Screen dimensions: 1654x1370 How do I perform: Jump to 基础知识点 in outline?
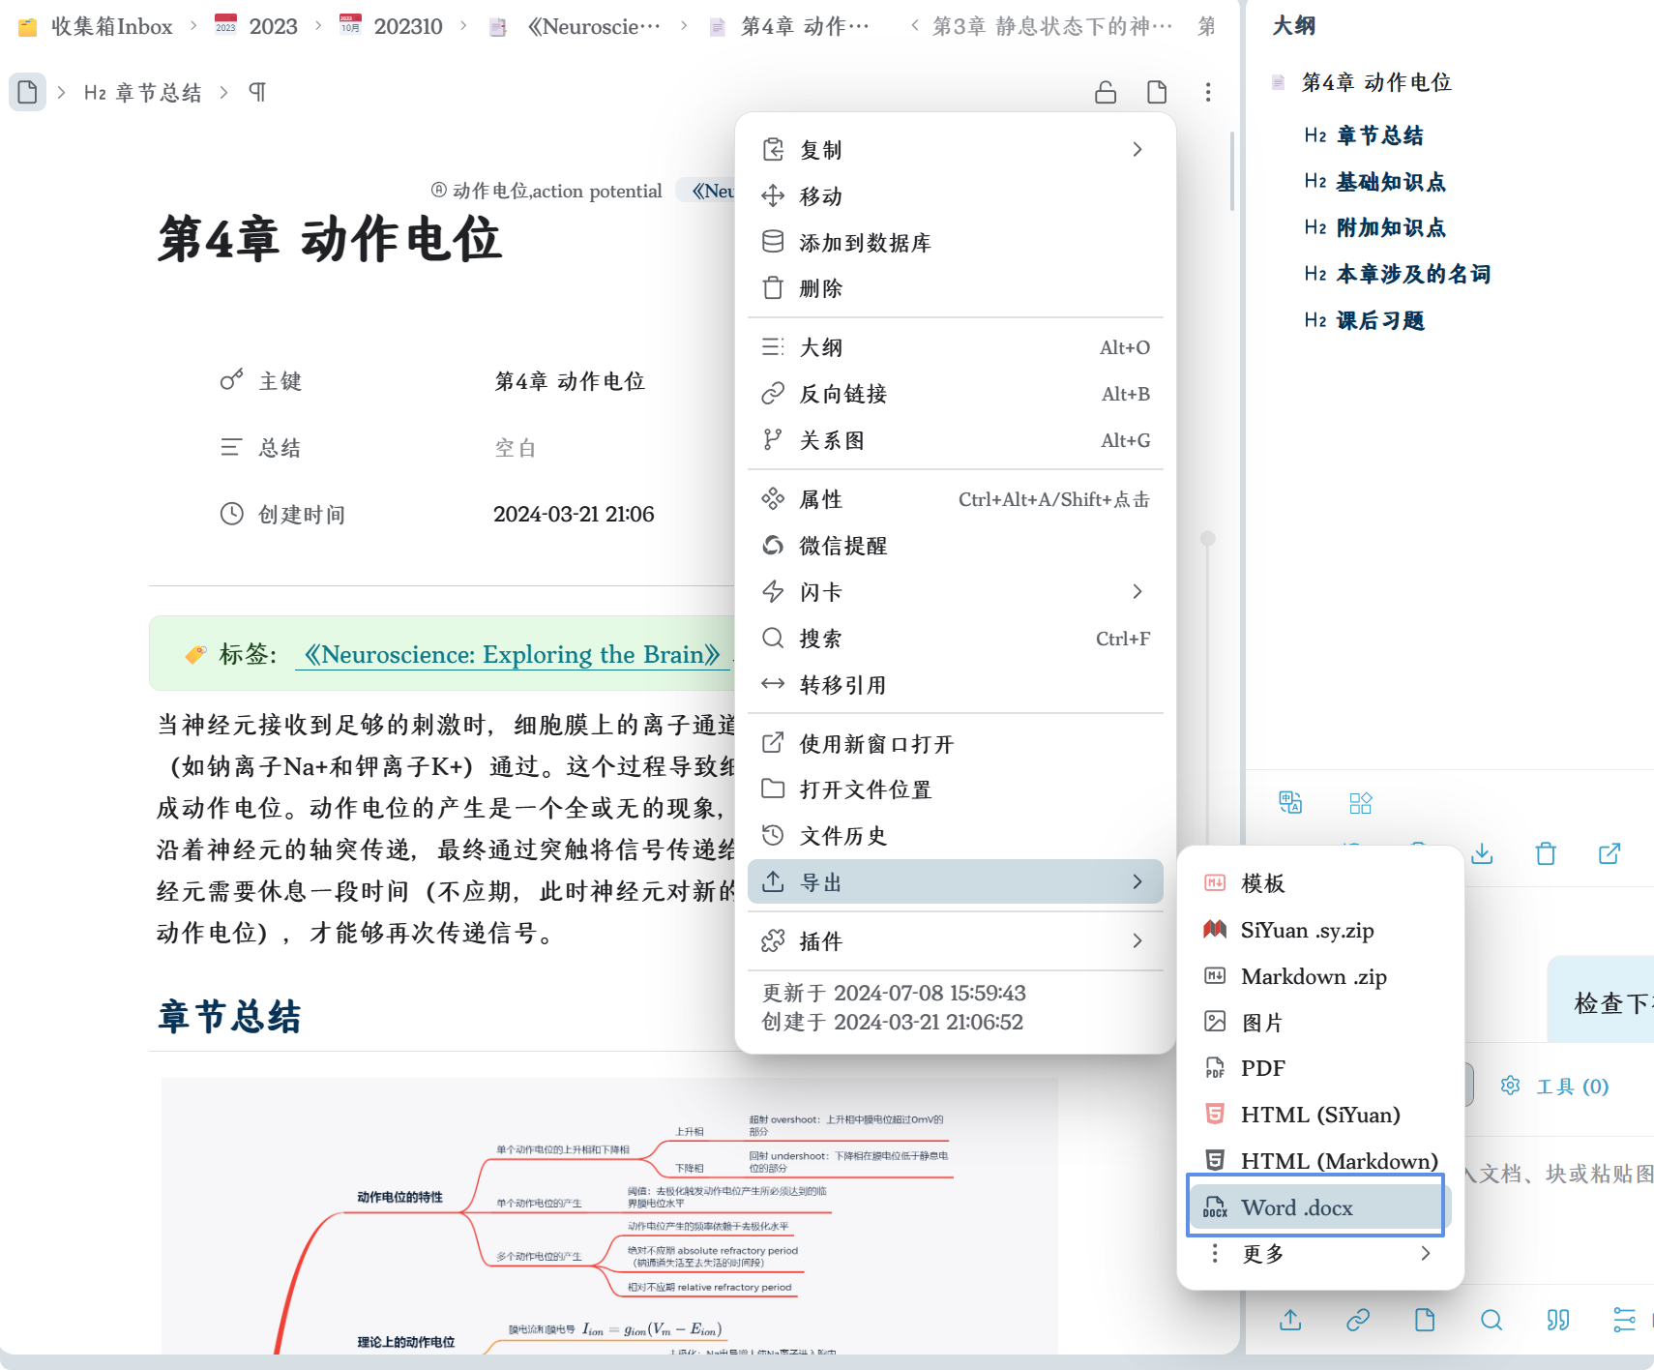click(x=1391, y=182)
